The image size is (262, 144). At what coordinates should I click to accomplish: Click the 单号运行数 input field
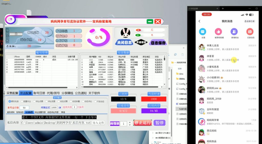[x=24, y=108]
